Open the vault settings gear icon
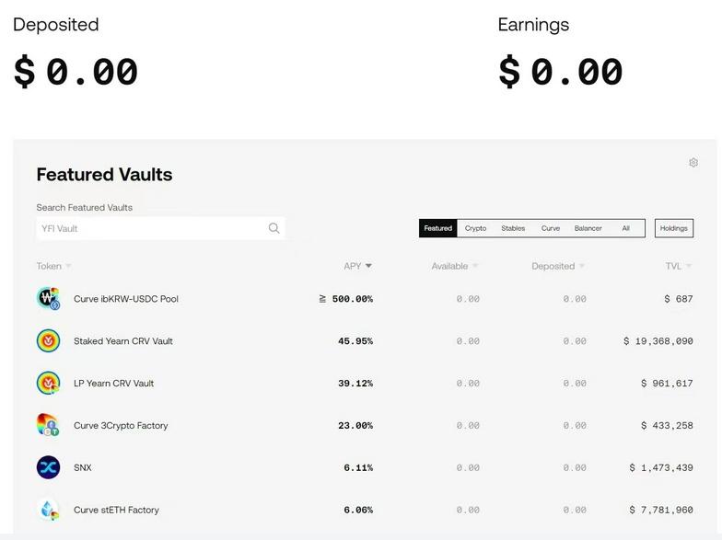The image size is (722, 540). pyautogui.click(x=693, y=163)
